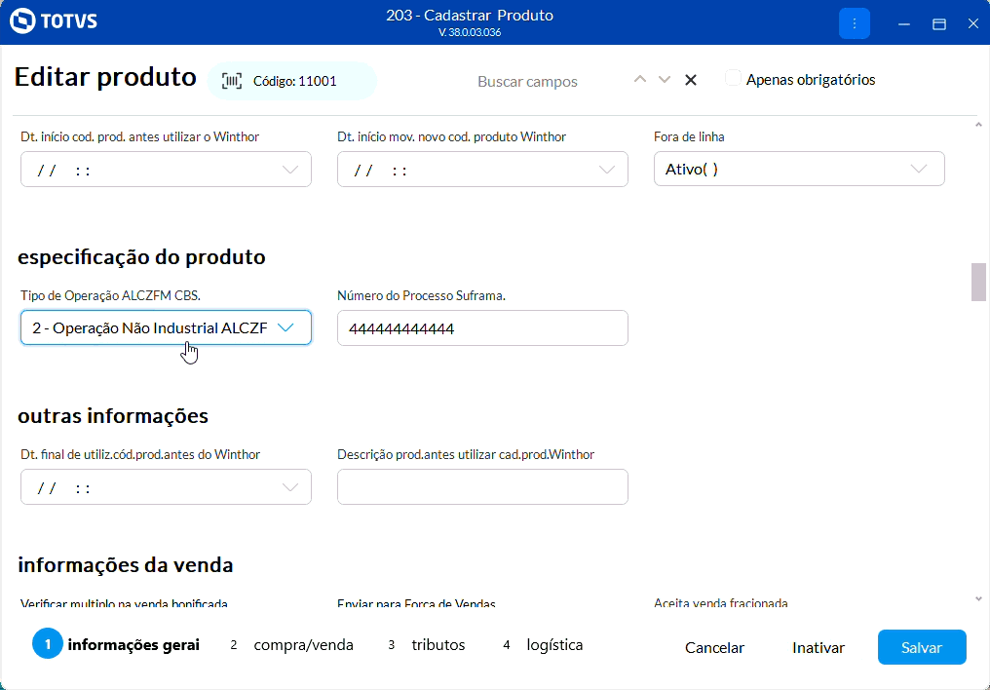Clear the Buscar campos search with X
Screen dimensions: 990x690
[x=691, y=80]
